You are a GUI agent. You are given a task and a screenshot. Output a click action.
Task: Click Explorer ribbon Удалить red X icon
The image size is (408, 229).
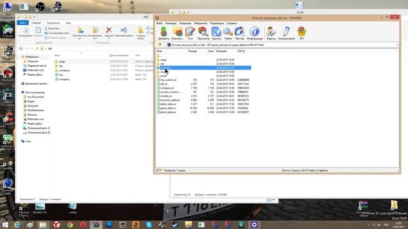(x=109, y=32)
